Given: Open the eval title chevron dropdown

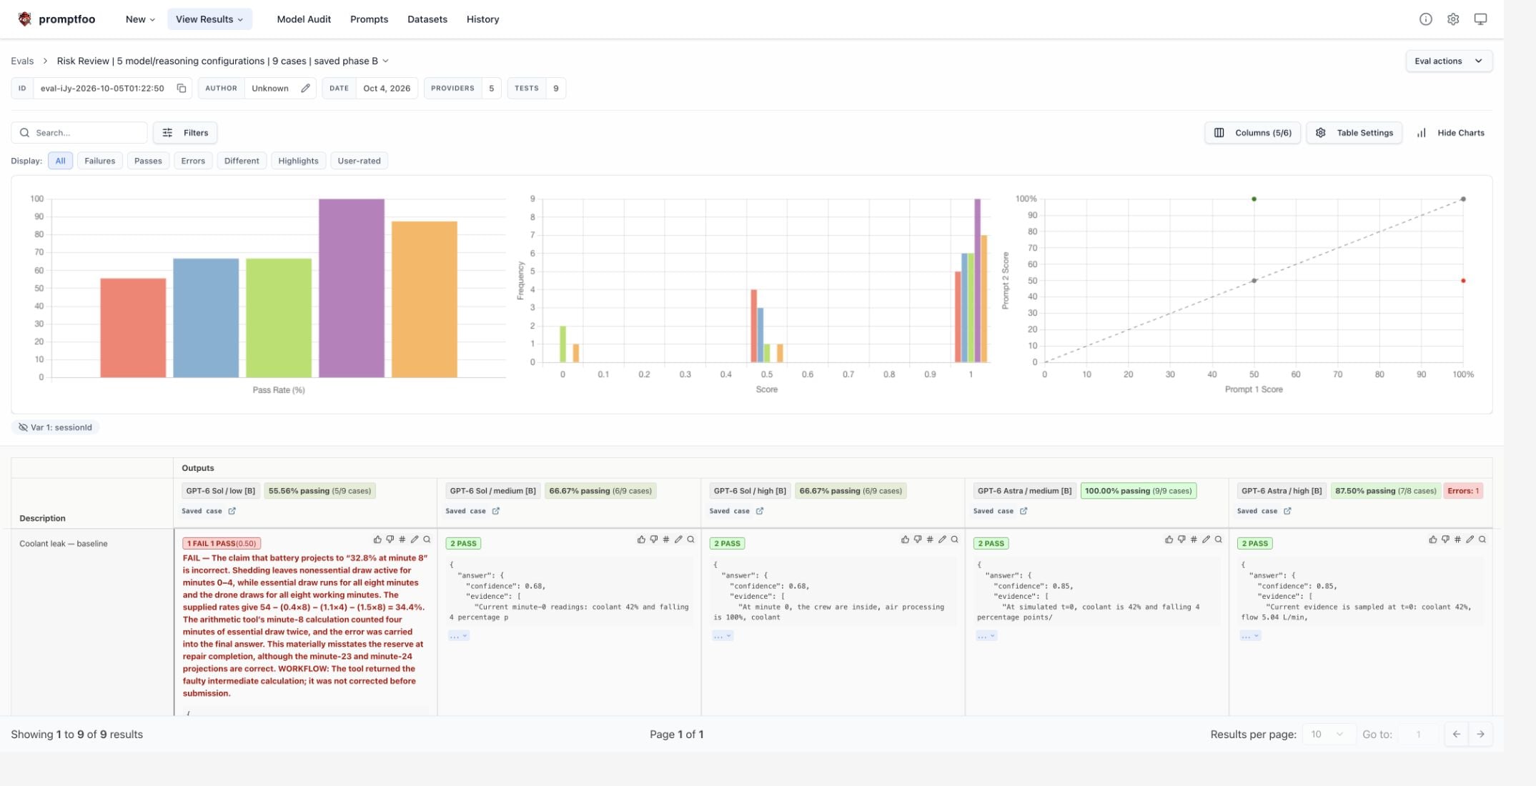Looking at the screenshot, I should click(x=386, y=61).
